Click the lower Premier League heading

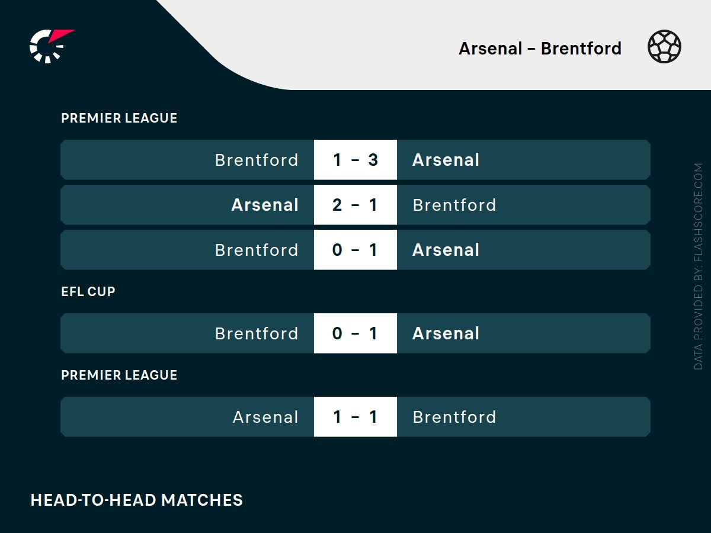119,375
